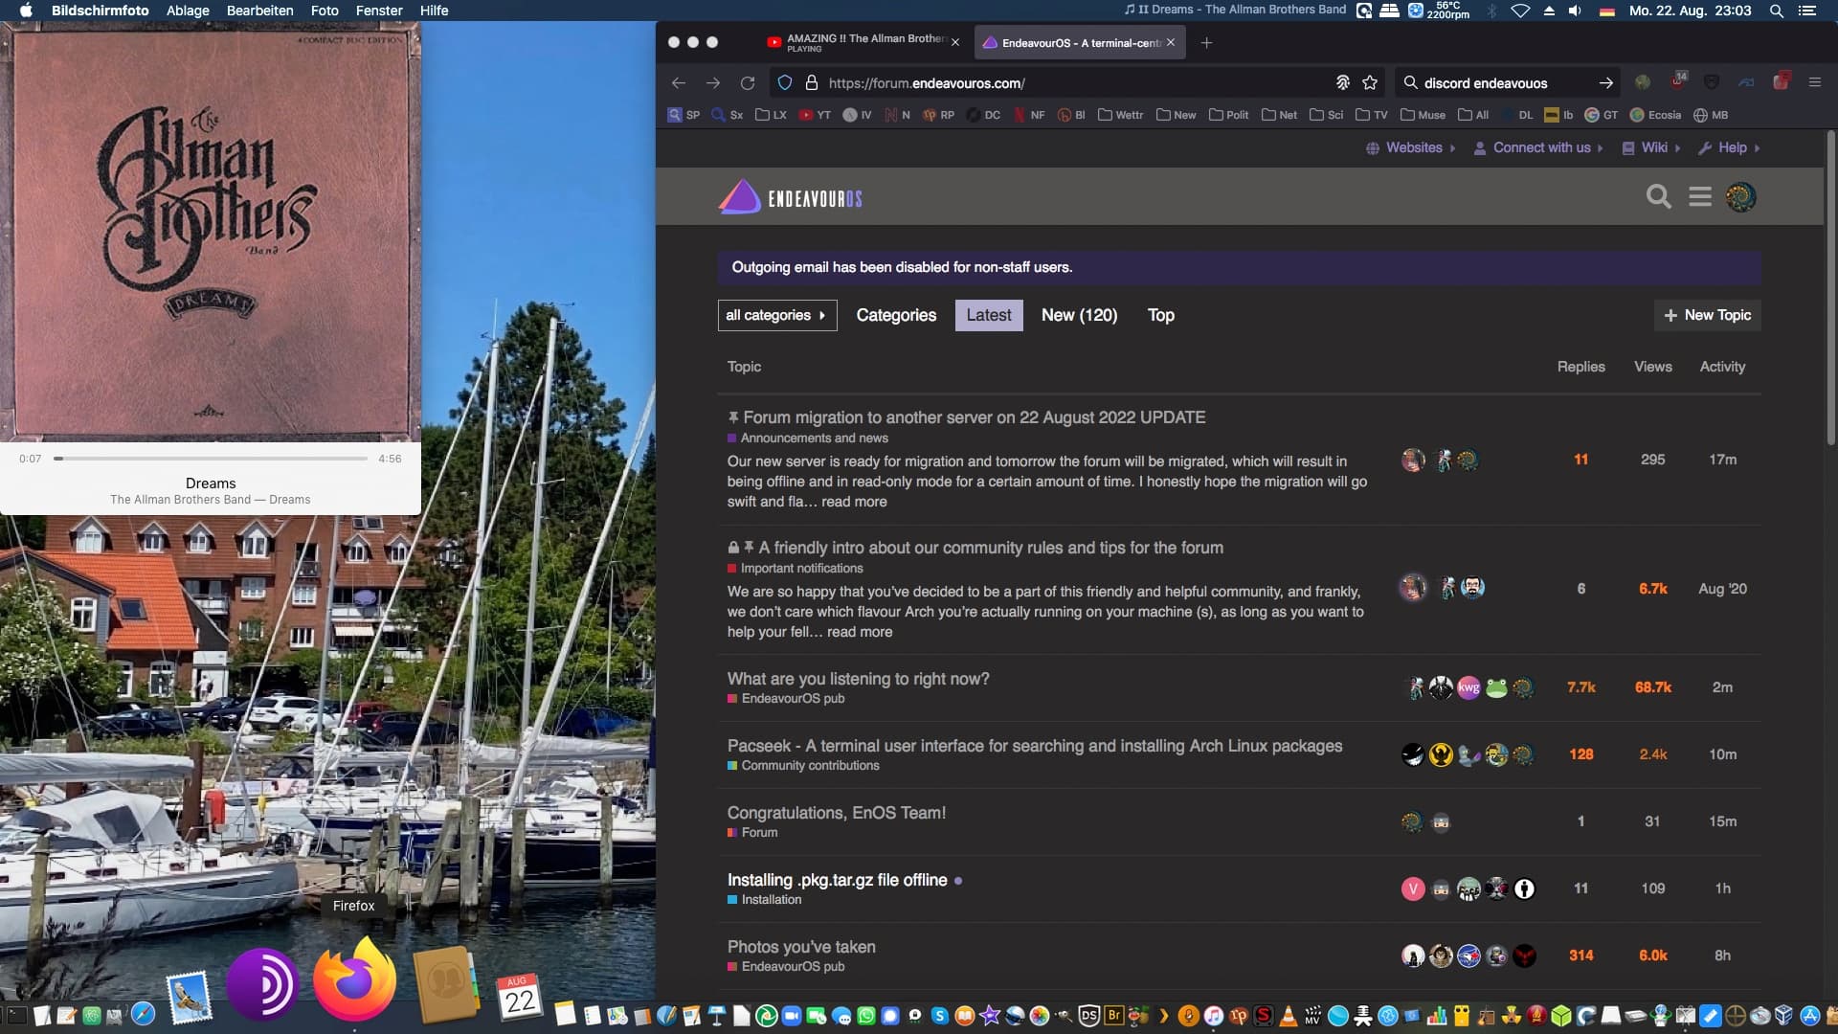
Task: Open the Firefox application menu icon
Action: [x=1814, y=83]
